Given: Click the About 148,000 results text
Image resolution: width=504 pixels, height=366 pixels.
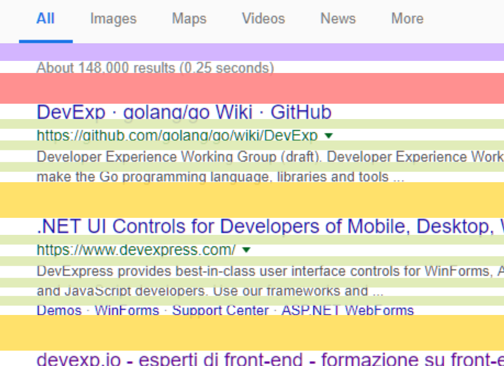Looking at the screenshot, I should [x=155, y=67].
